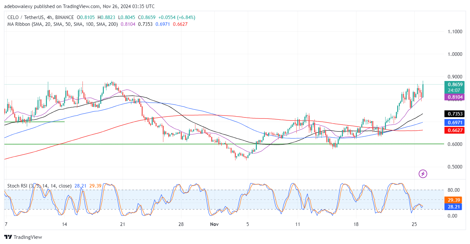
Task: Click the 25 date label on time axis
Action: pyautogui.click(x=414, y=224)
